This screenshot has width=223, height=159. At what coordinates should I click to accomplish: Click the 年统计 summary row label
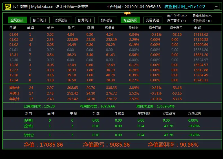click(14, 99)
